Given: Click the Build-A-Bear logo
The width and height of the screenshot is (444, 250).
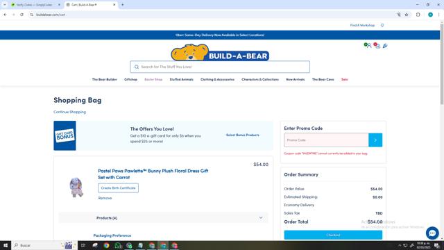Looking at the screenshot, I should click(x=220, y=52).
